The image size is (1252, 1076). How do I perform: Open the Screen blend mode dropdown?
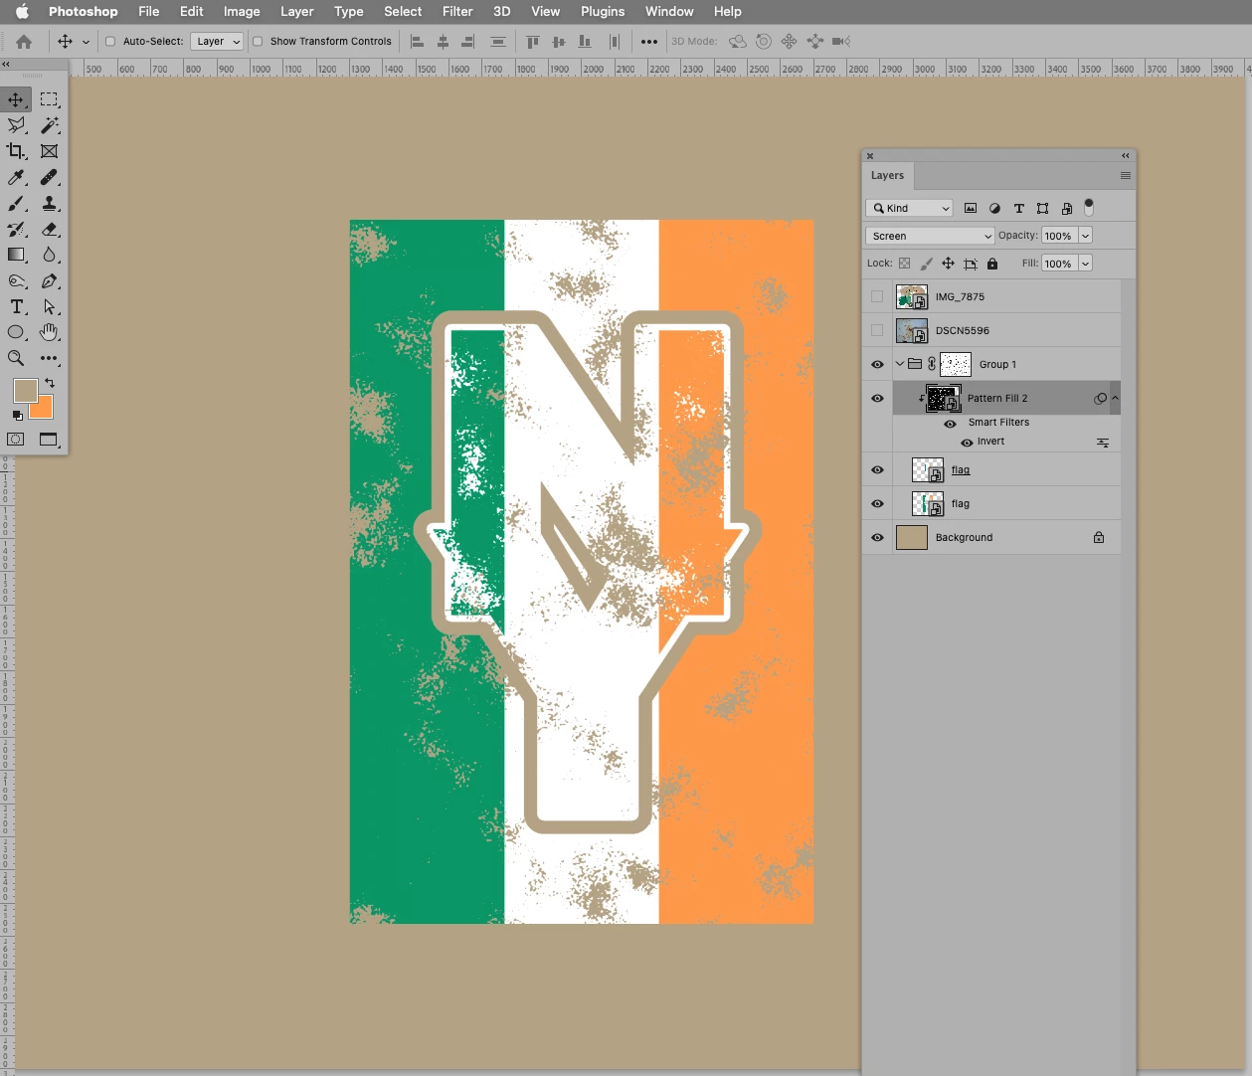(930, 236)
